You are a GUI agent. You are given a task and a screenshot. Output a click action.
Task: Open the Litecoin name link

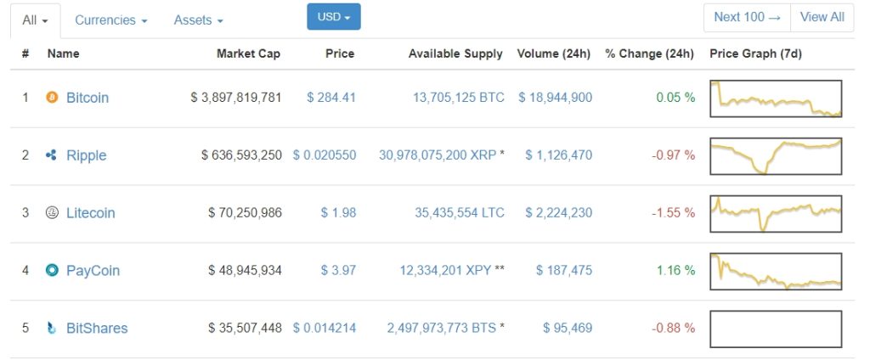(91, 213)
